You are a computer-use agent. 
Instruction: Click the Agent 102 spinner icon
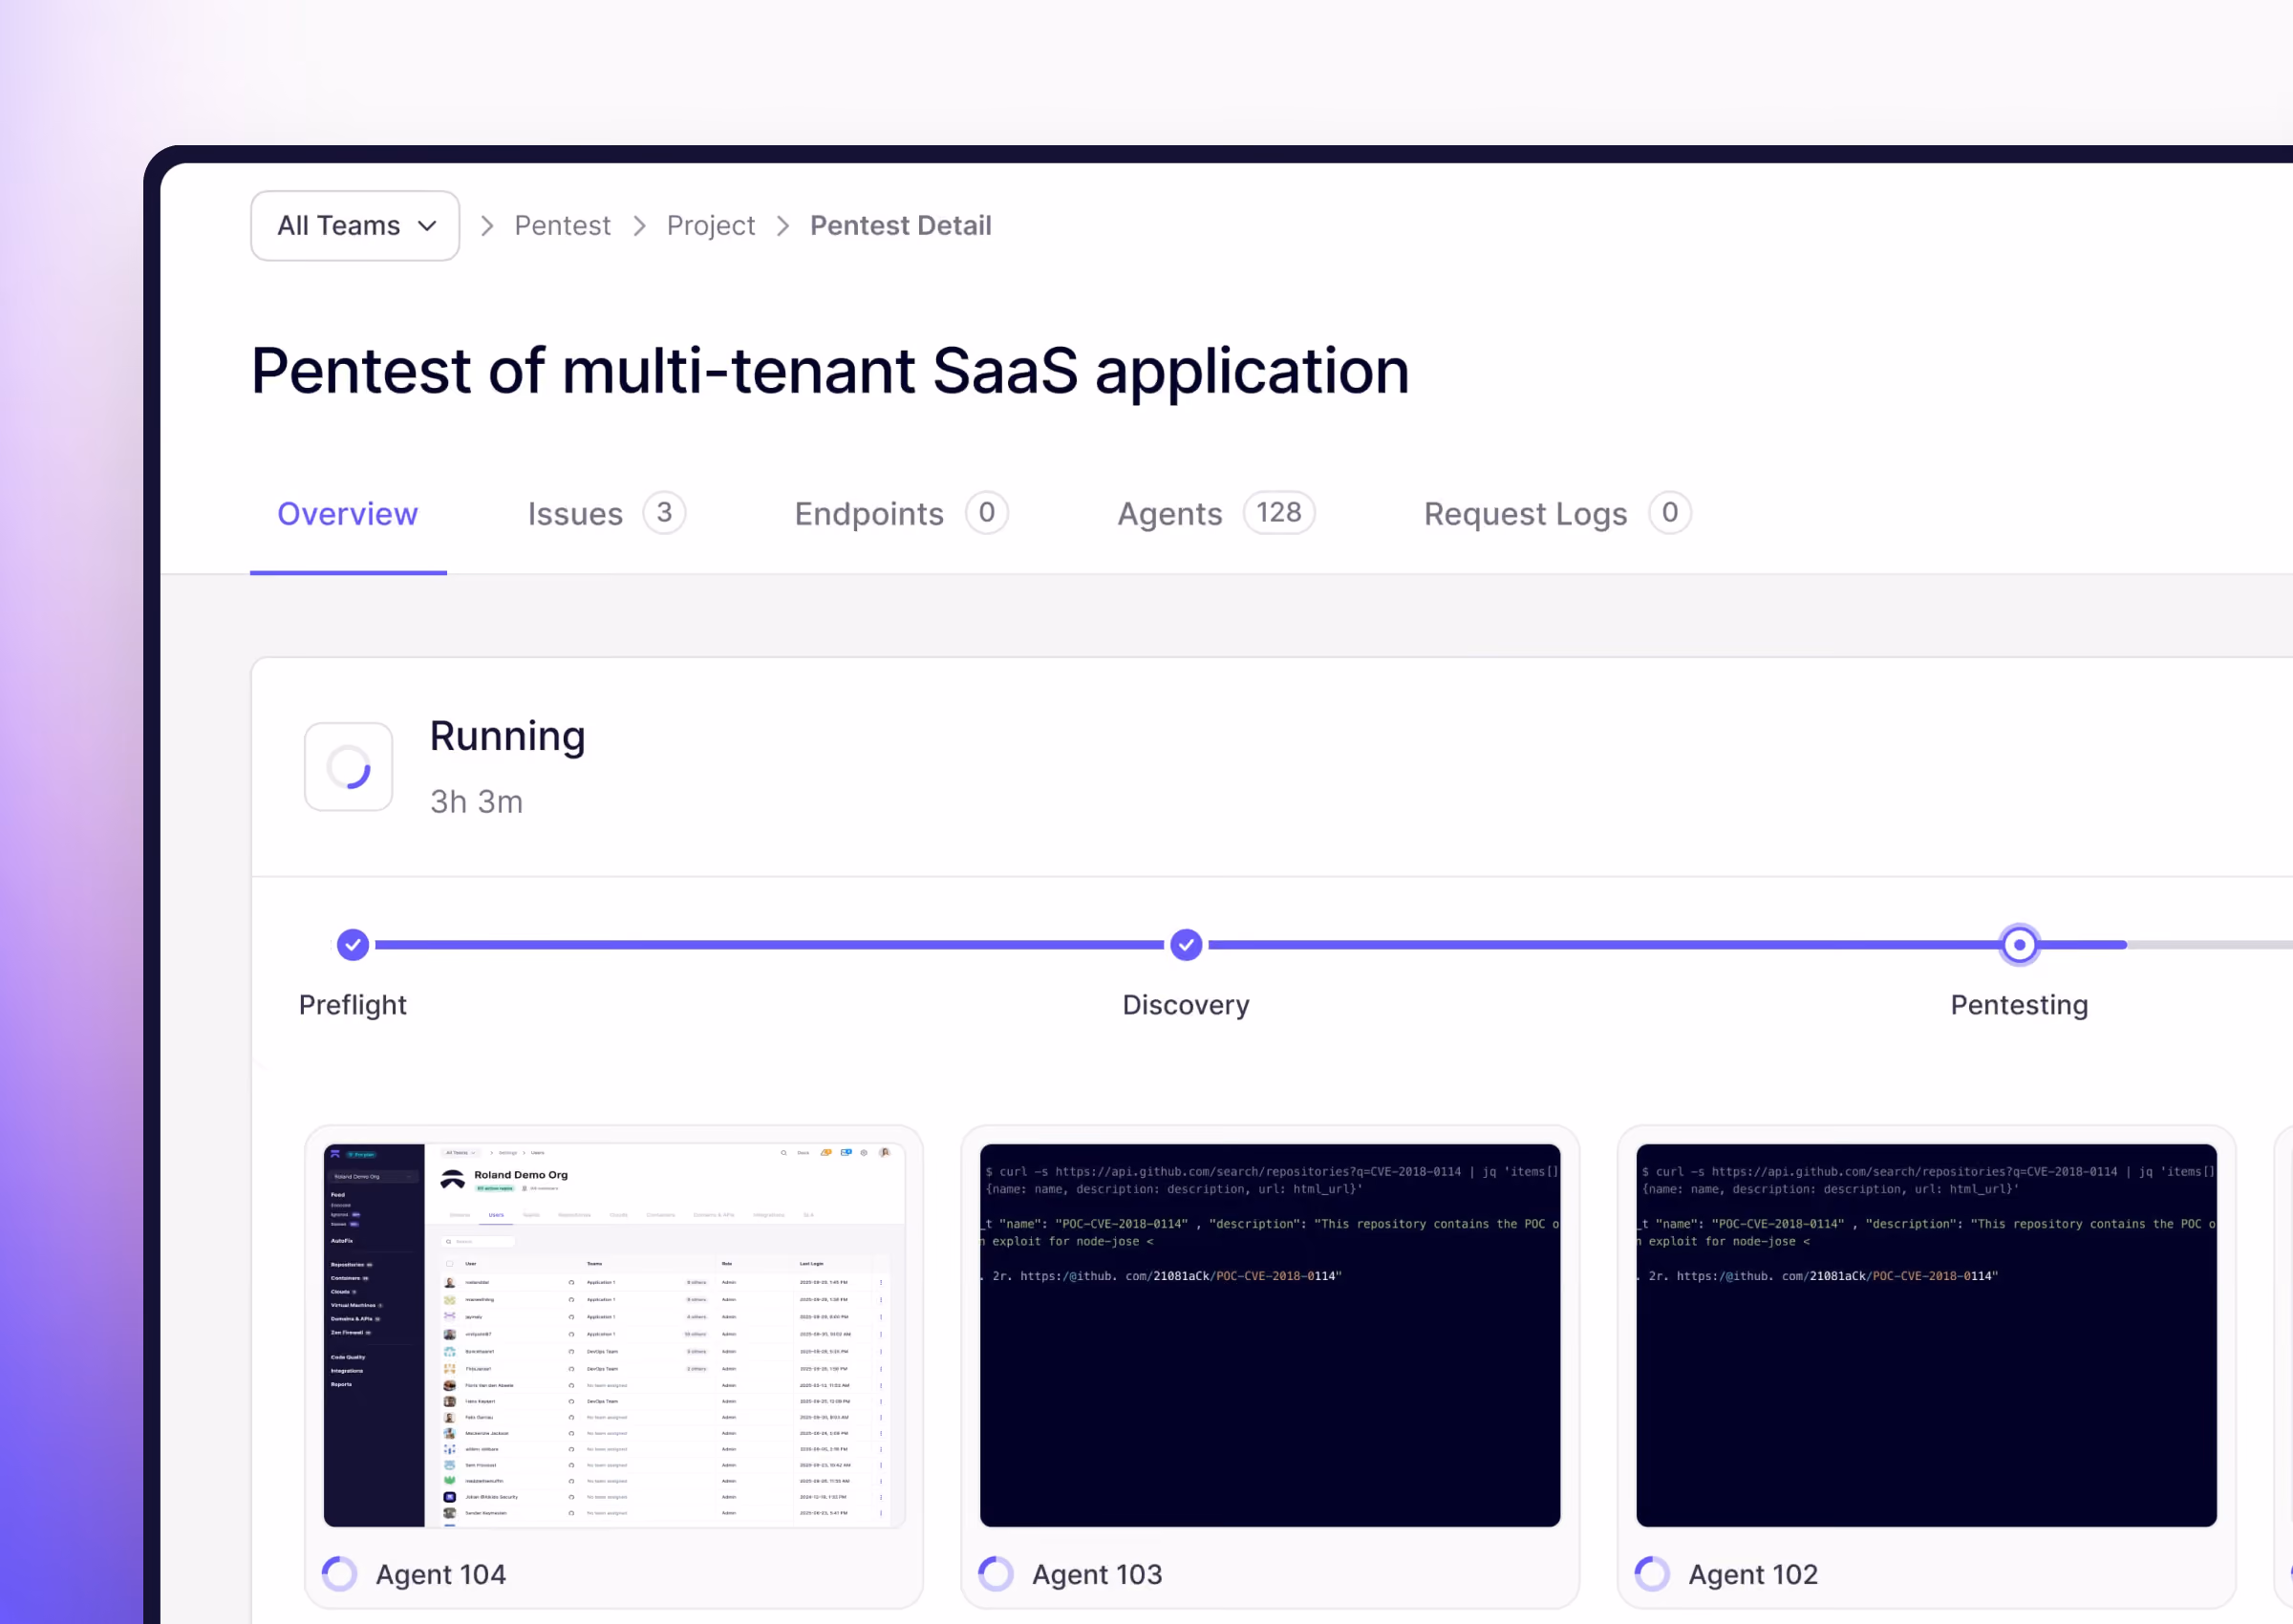pyautogui.click(x=1652, y=1574)
